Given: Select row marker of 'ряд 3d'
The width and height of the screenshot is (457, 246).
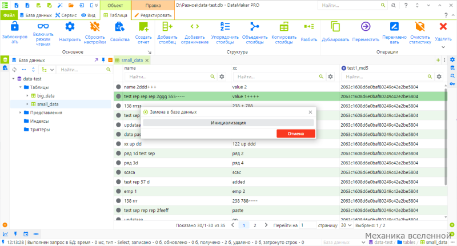Looking at the screenshot, I should tap(118, 163).
